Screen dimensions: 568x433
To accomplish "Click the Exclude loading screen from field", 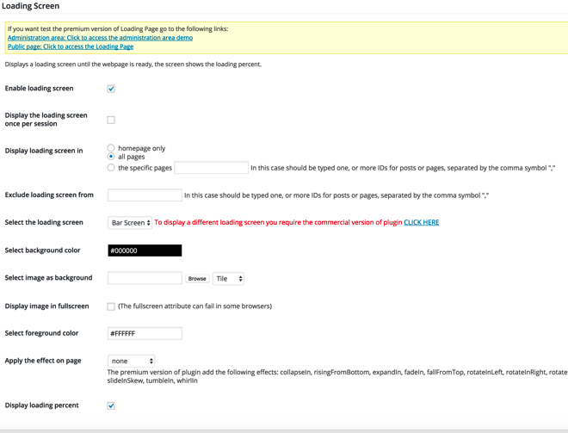I will (145, 195).
